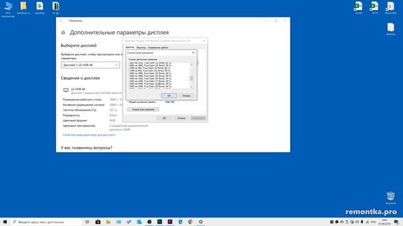The image size is (403, 226).
Task: Click the taskbar search box
Action: (x=47, y=222)
